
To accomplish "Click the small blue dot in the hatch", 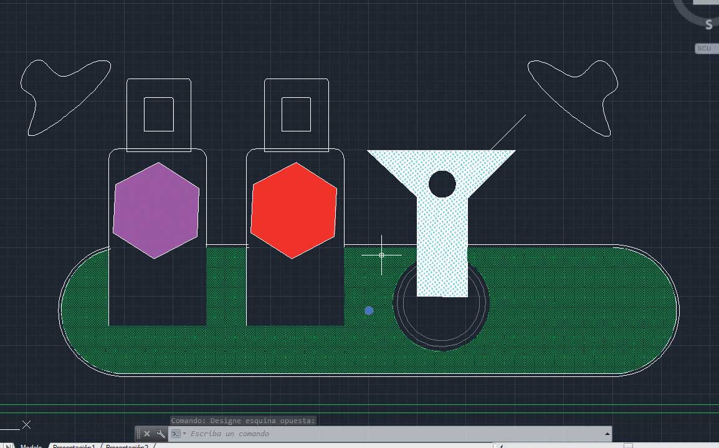I will (369, 310).
